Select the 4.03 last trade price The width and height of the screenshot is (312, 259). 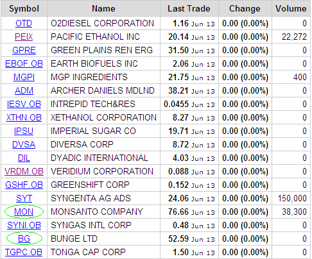tap(180, 158)
